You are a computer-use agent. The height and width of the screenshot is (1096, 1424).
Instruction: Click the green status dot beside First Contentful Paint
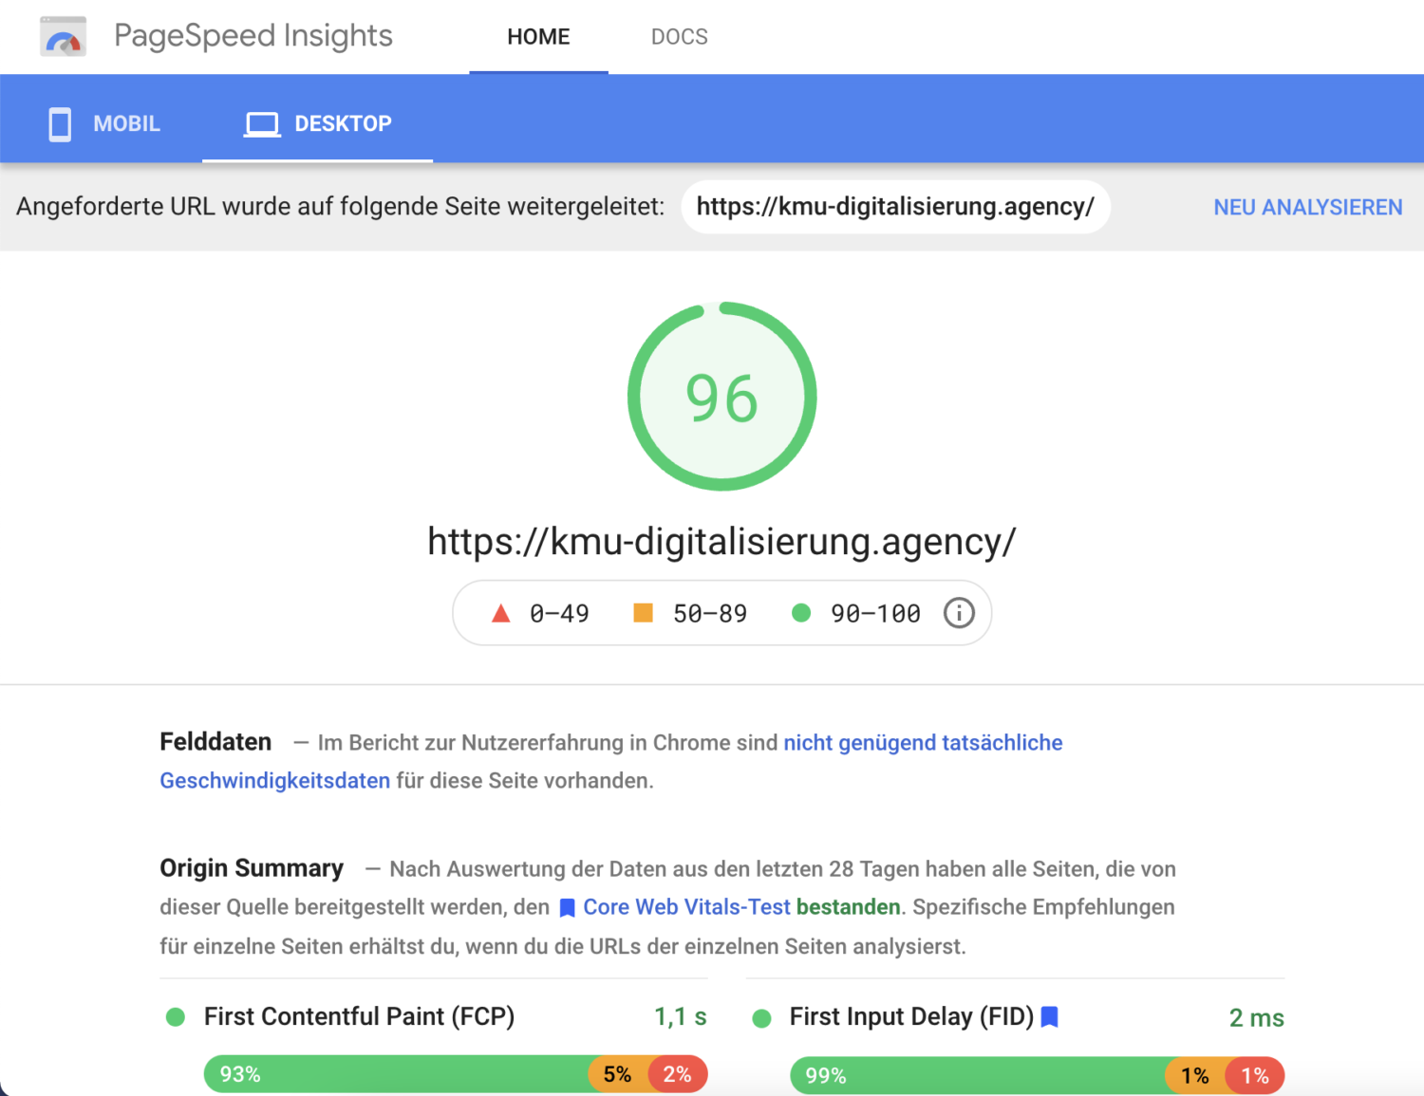175,1016
